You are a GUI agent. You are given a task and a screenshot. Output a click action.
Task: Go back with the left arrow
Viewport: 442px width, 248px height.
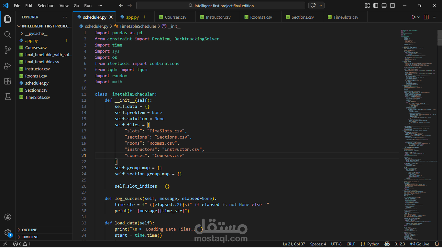[x=121, y=5]
